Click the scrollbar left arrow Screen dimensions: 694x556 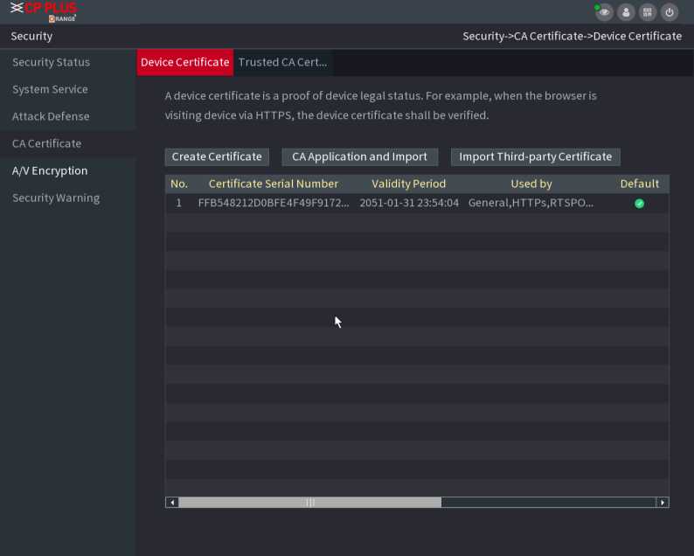172,503
